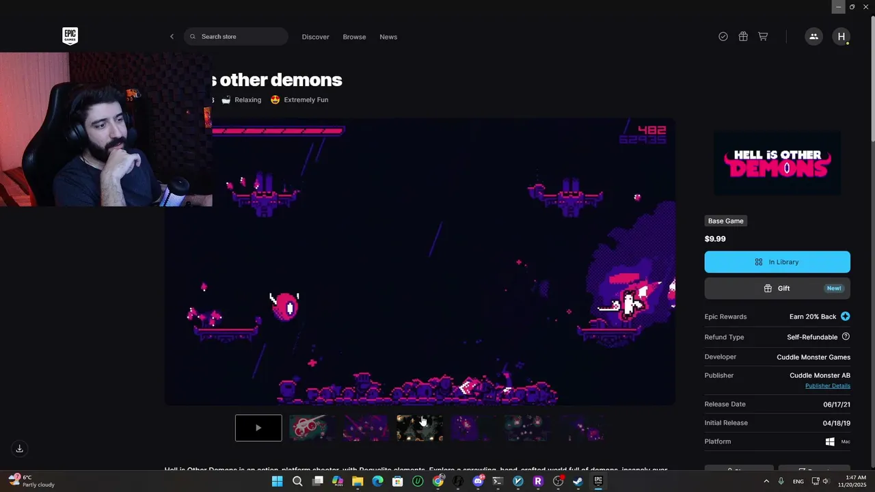
Task: Open the green U app in taskbar
Action: point(418,481)
